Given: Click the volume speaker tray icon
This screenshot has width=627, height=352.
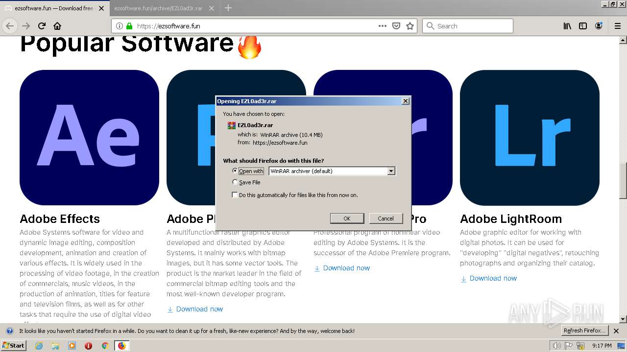Looking at the screenshot, I should [556, 346].
